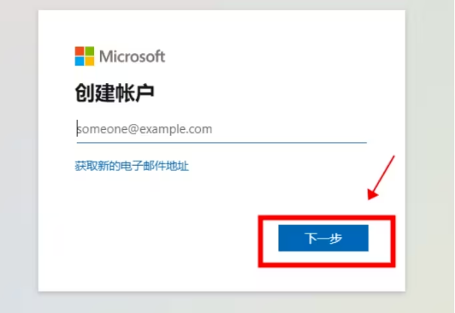Viewport: 455px width, 313px height.
Task: Click the blue underline of the email field
Action: [221, 143]
